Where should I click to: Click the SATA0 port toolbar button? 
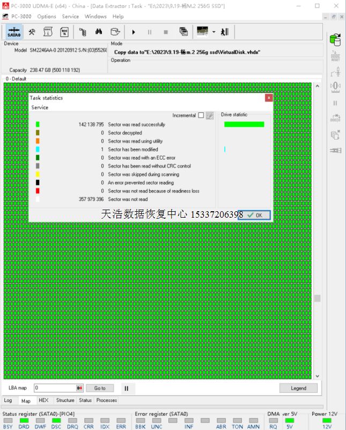[x=14, y=32]
